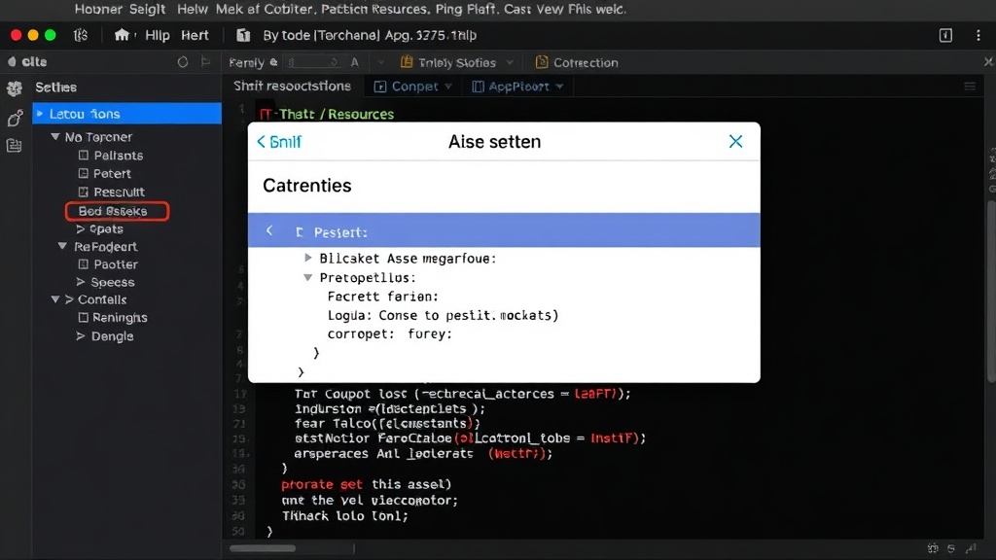Open the Compet dropdown arrow
Screen dimensions: 996x560
(448, 87)
